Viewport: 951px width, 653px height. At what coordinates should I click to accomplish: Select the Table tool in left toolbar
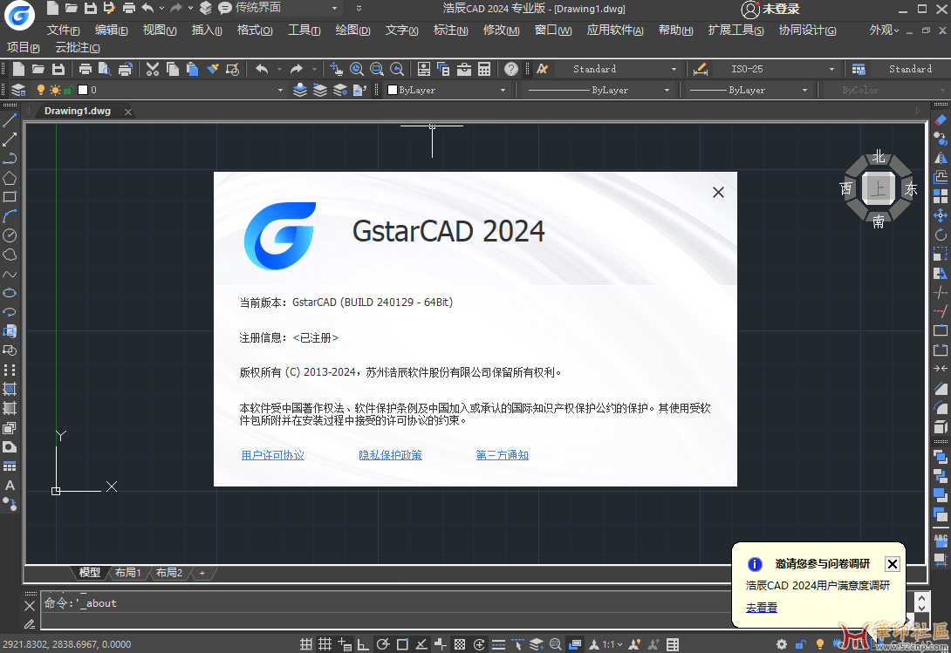click(x=9, y=466)
